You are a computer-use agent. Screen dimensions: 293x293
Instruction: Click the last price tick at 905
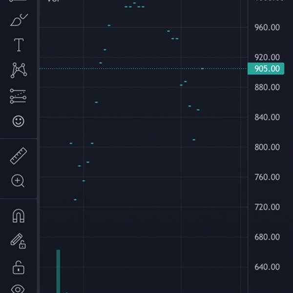click(x=202, y=68)
